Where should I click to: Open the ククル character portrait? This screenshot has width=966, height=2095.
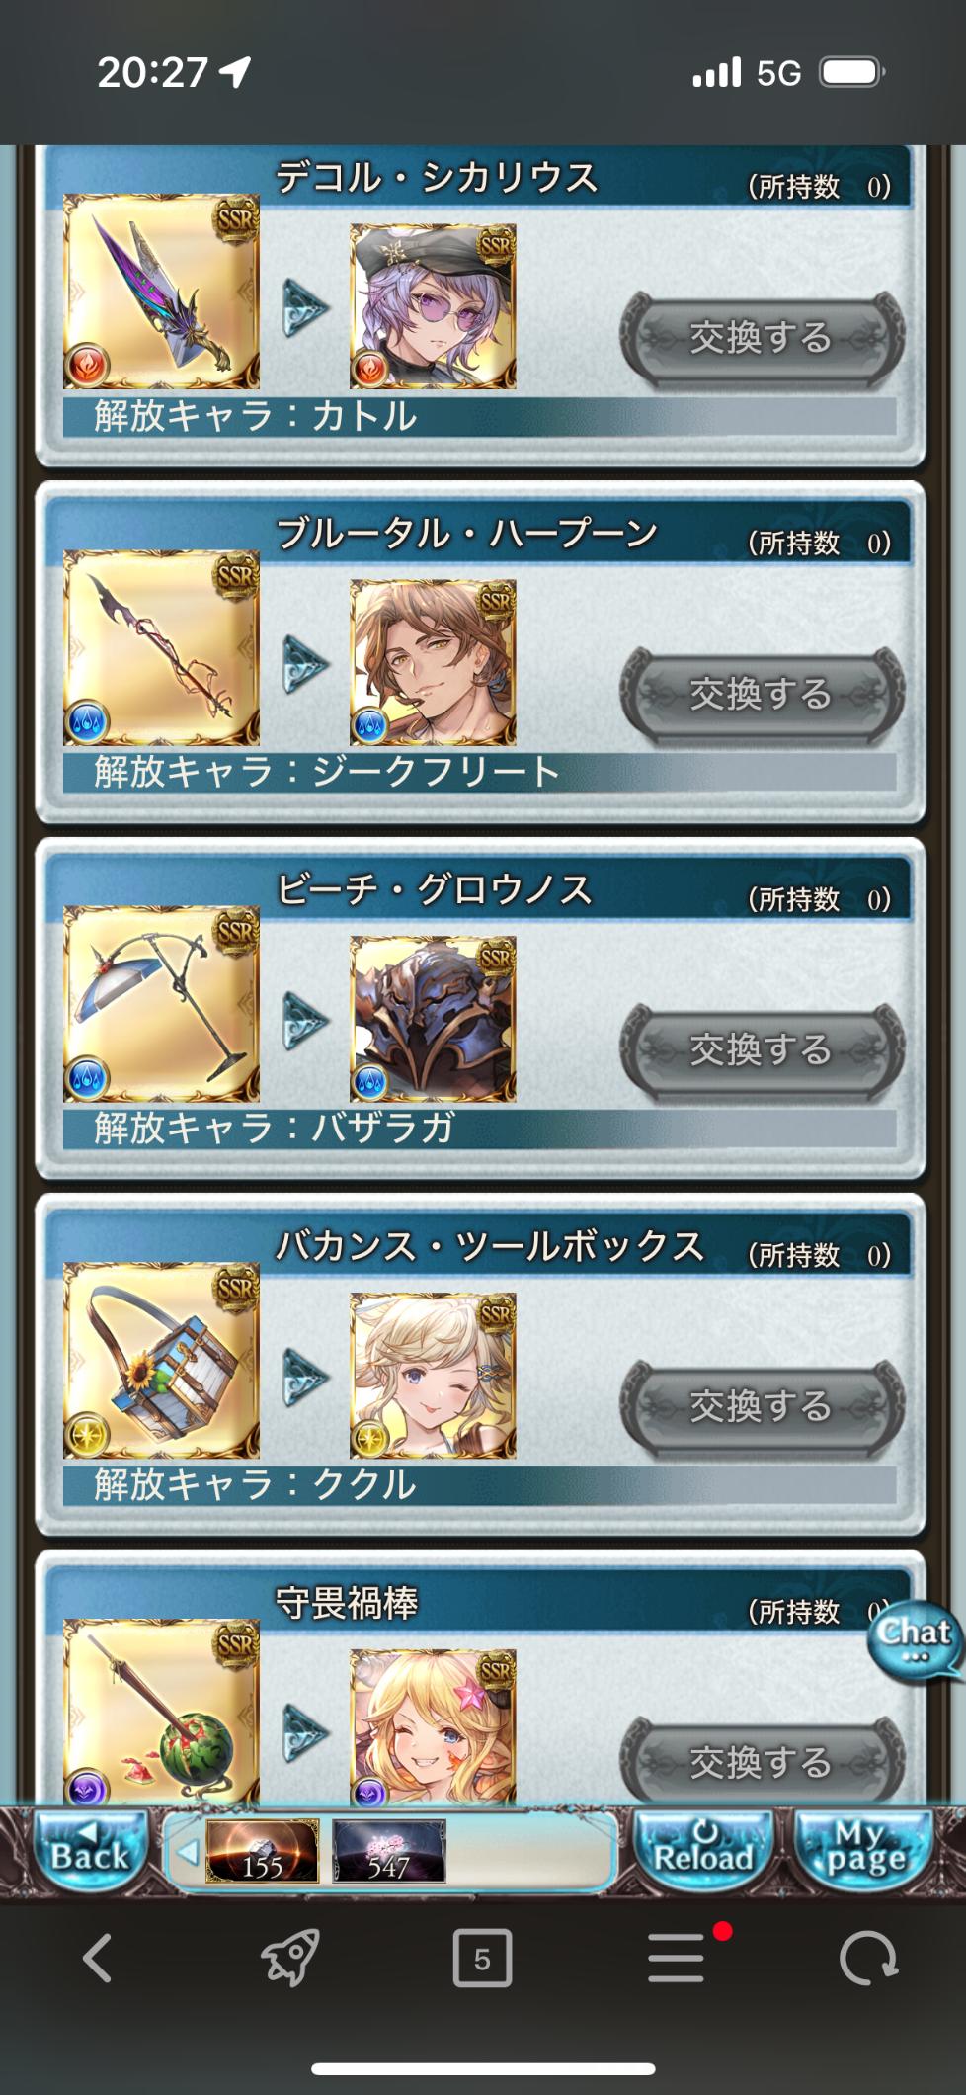433,1376
